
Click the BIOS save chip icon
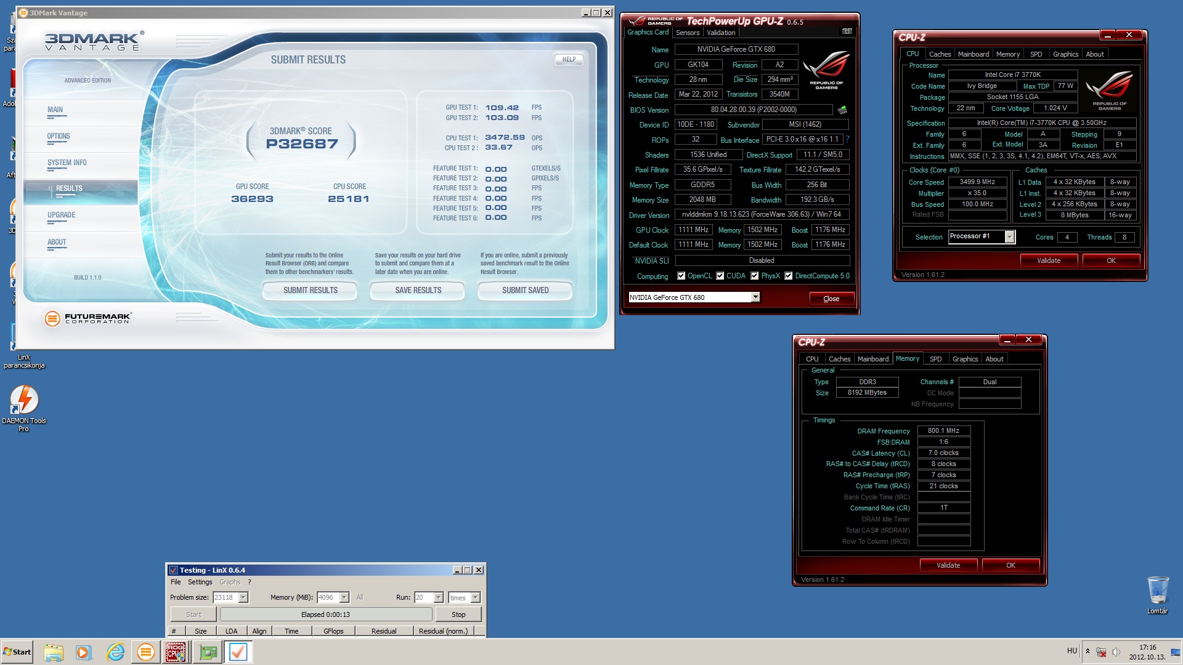[842, 110]
